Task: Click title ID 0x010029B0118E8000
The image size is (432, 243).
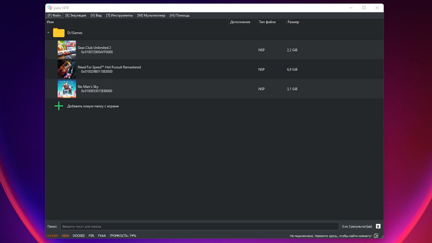Action: click(97, 72)
